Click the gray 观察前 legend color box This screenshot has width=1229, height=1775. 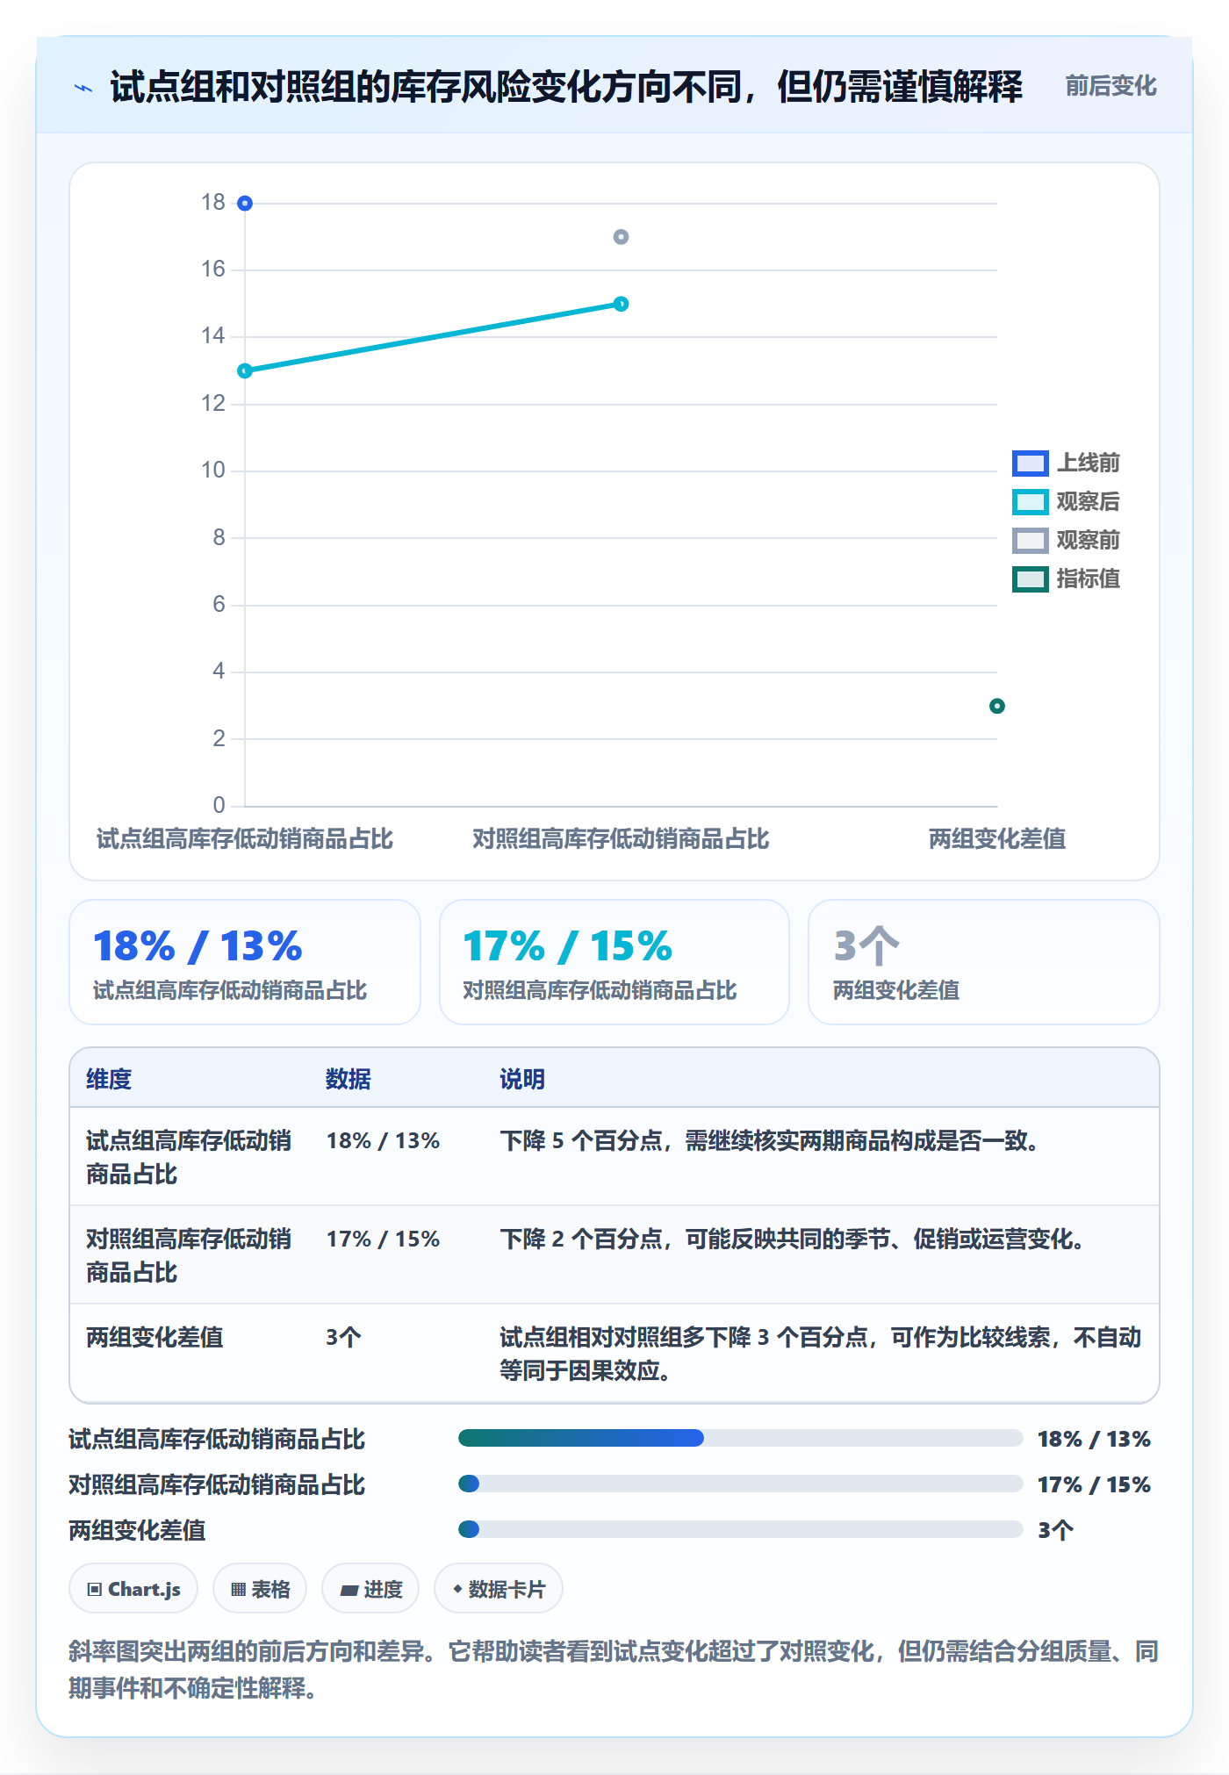[1030, 540]
